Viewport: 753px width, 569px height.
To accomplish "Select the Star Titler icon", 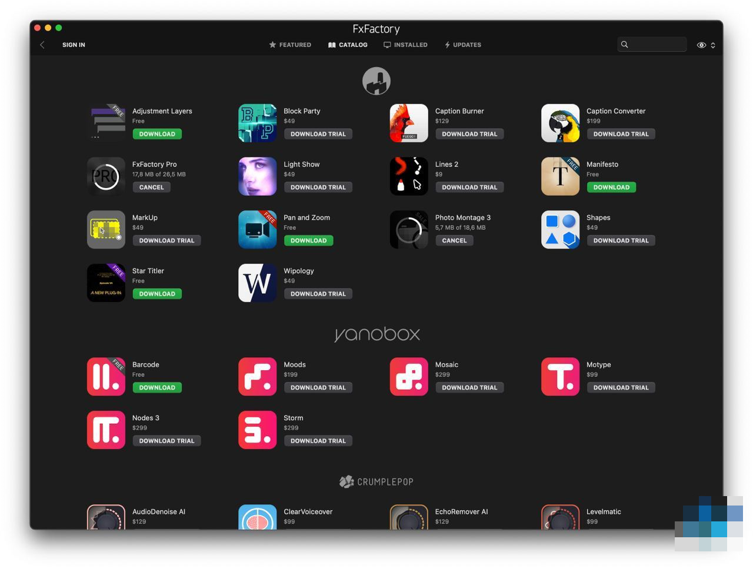I will pos(106,283).
